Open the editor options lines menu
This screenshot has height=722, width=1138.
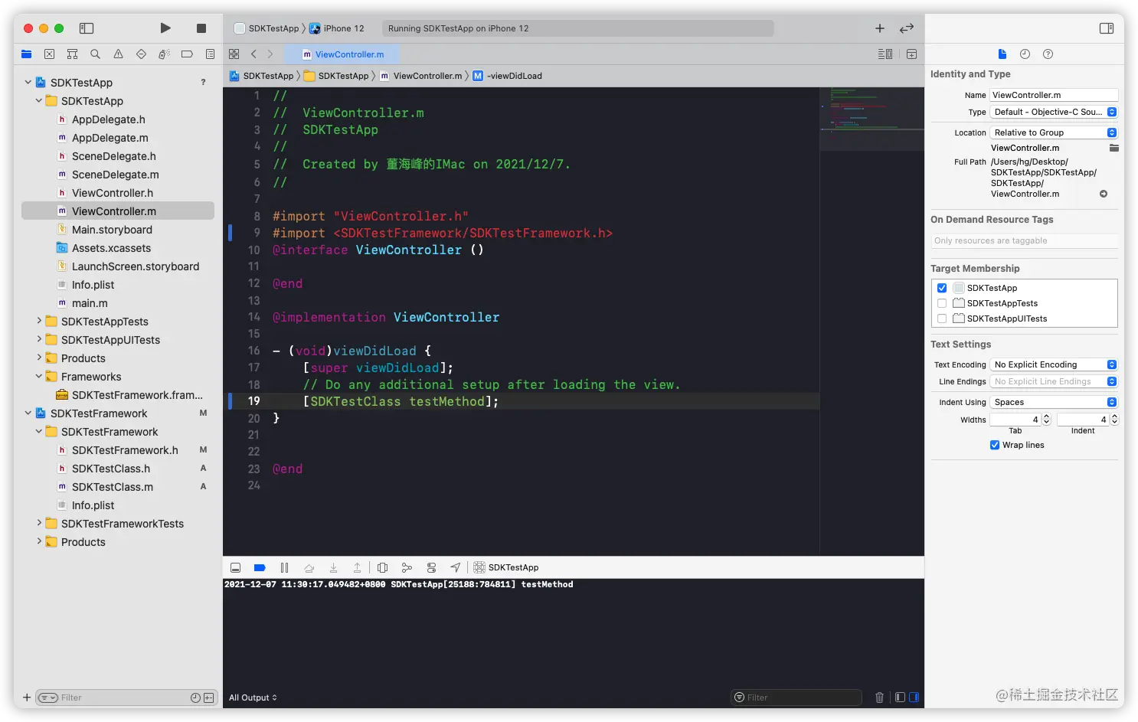click(885, 54)
